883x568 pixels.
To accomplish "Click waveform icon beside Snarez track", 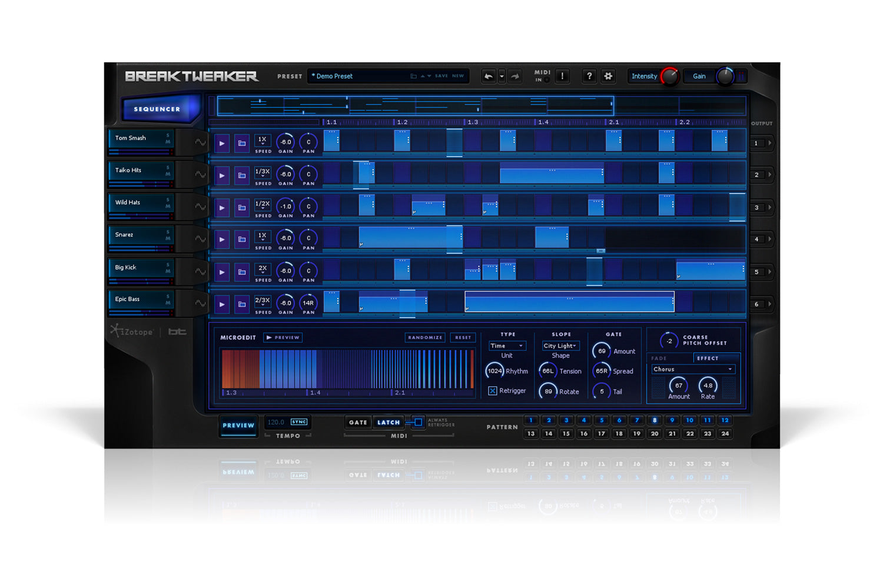I will point(200,240).
